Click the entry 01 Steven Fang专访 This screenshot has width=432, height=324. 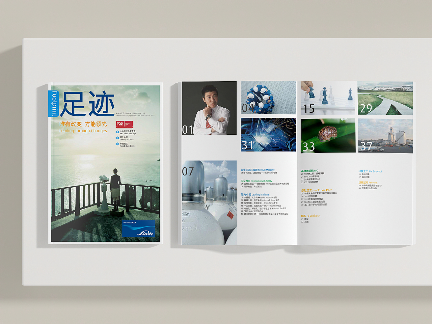tap(259, 173)
